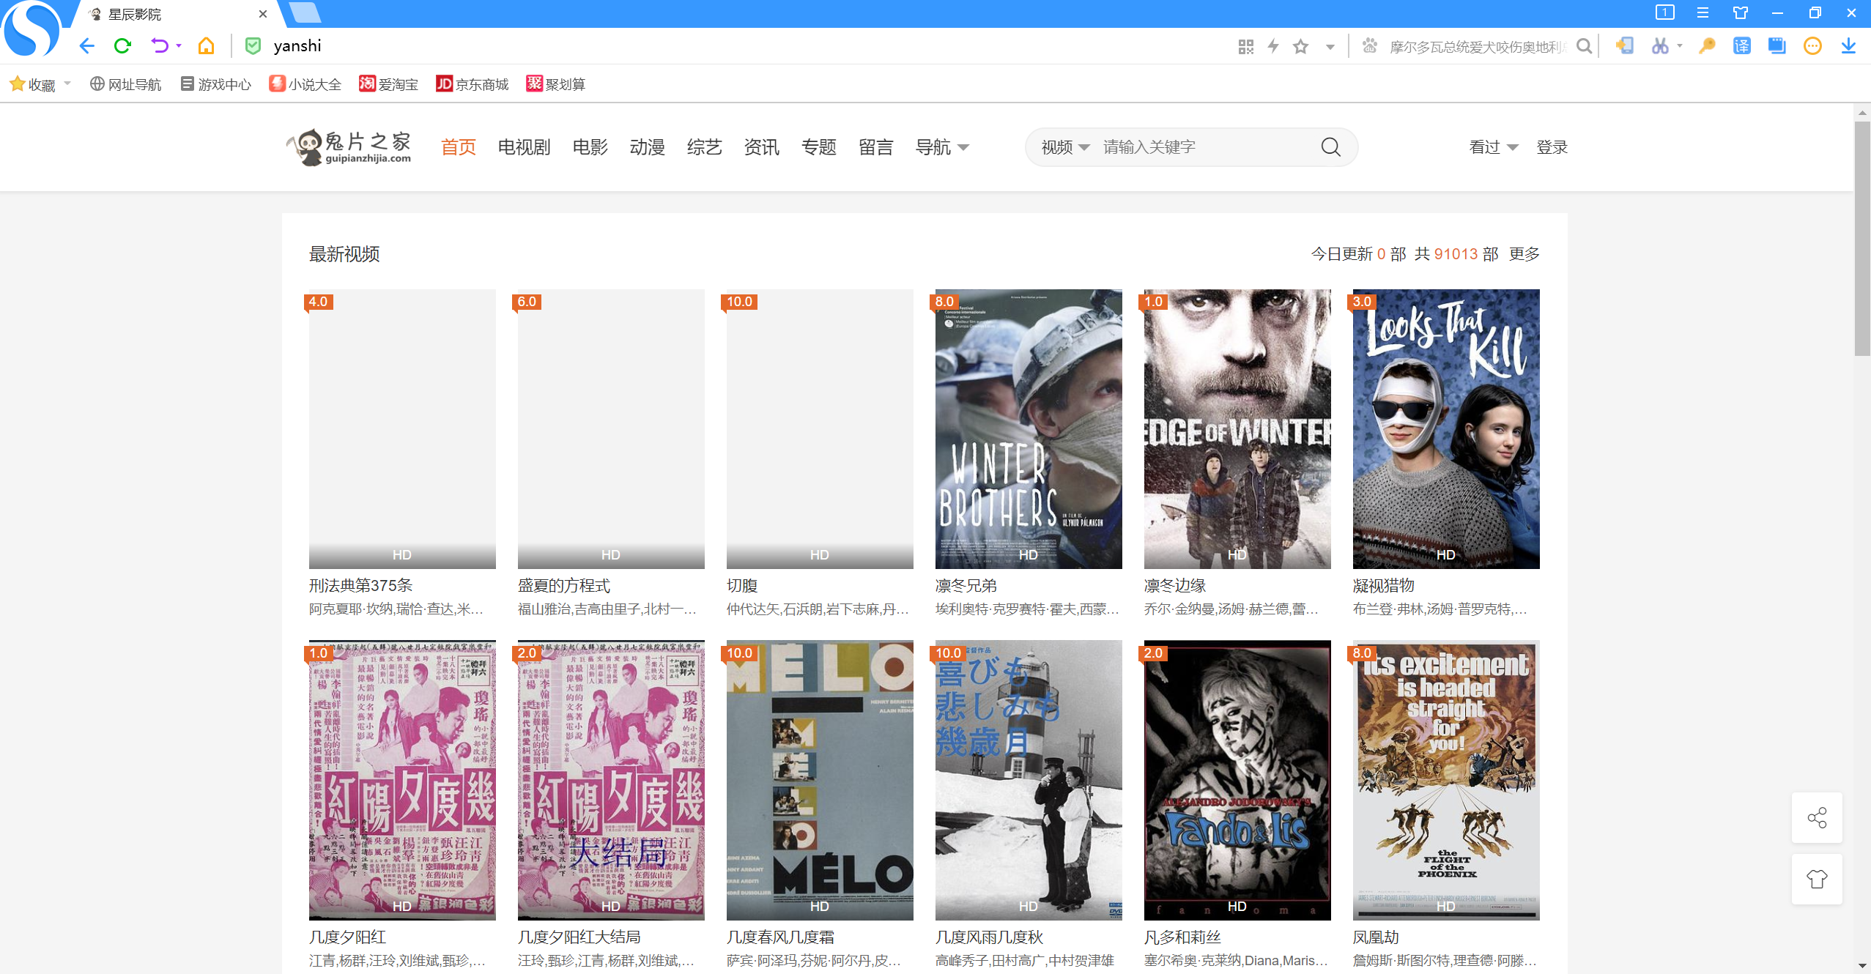Expand the 视频 search type dropdown
Viewport: 1871px width, 974px height.
coord(1065,147)
